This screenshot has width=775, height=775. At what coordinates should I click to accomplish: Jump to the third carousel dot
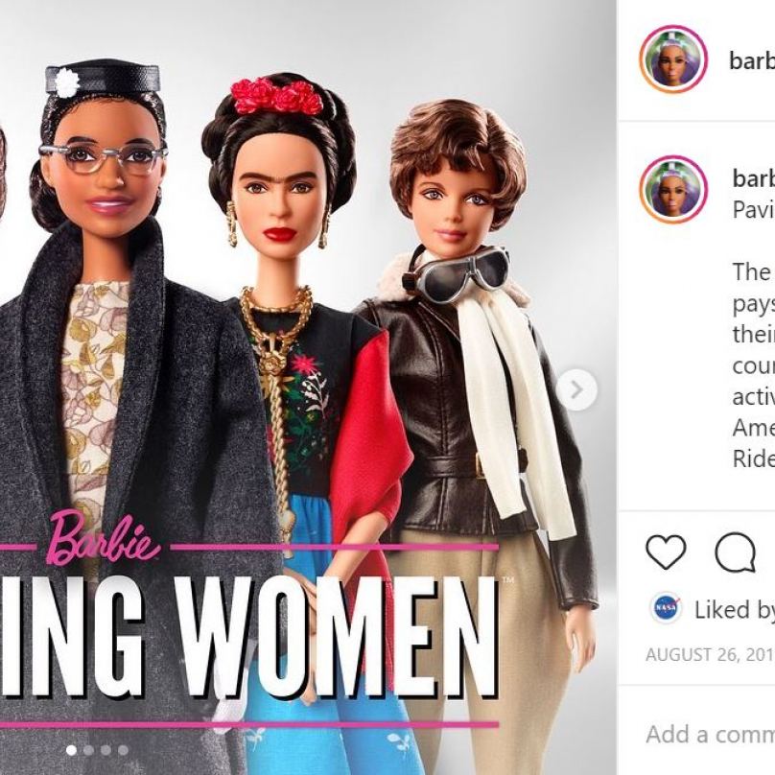[x=106, y=750]
